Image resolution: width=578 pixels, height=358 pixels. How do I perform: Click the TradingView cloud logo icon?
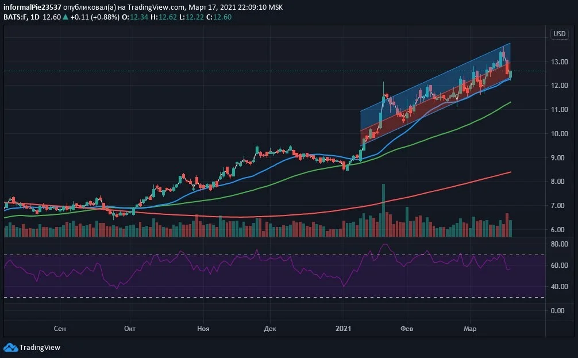point(10,347)
